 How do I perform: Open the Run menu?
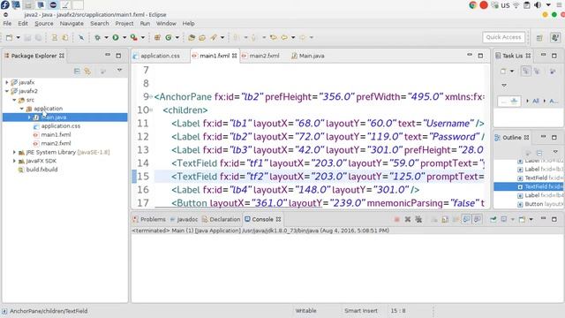pyautogui.click(x=145, y=24)
